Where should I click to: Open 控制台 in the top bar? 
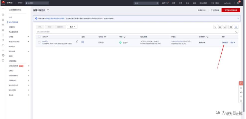click(20, 3)
